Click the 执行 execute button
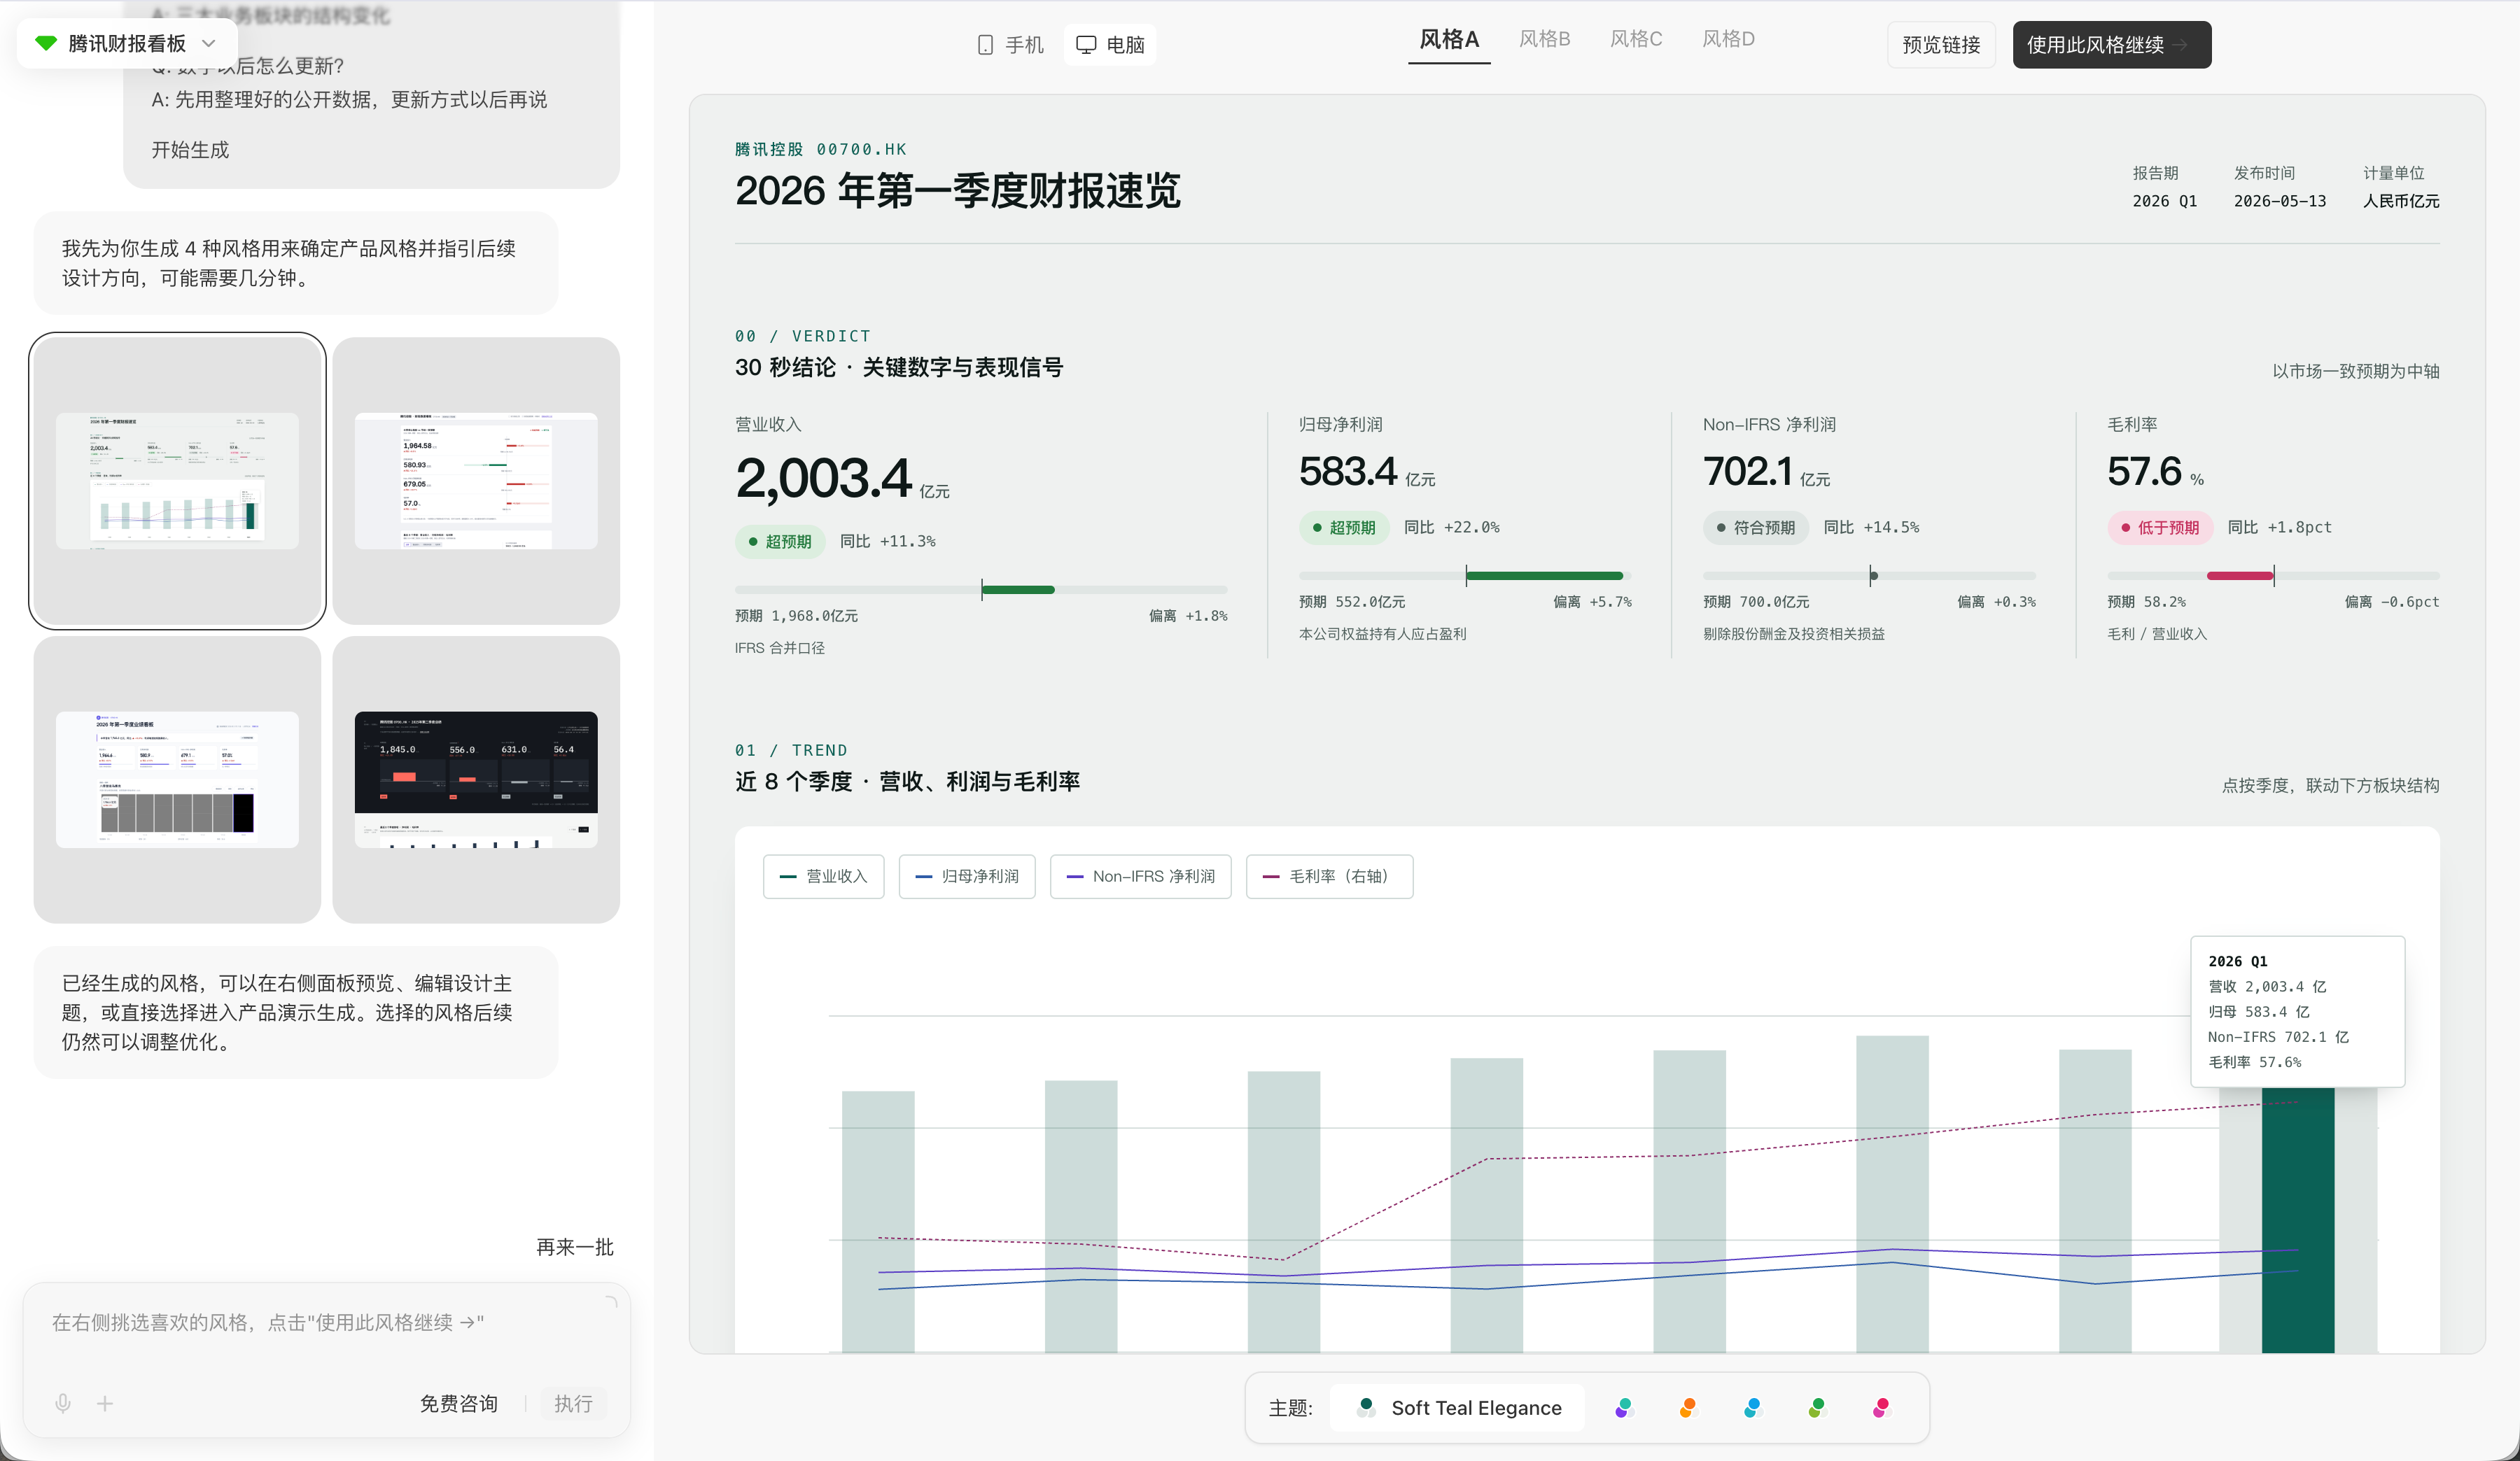The image size is (2520, 1461). (573, 1403)
